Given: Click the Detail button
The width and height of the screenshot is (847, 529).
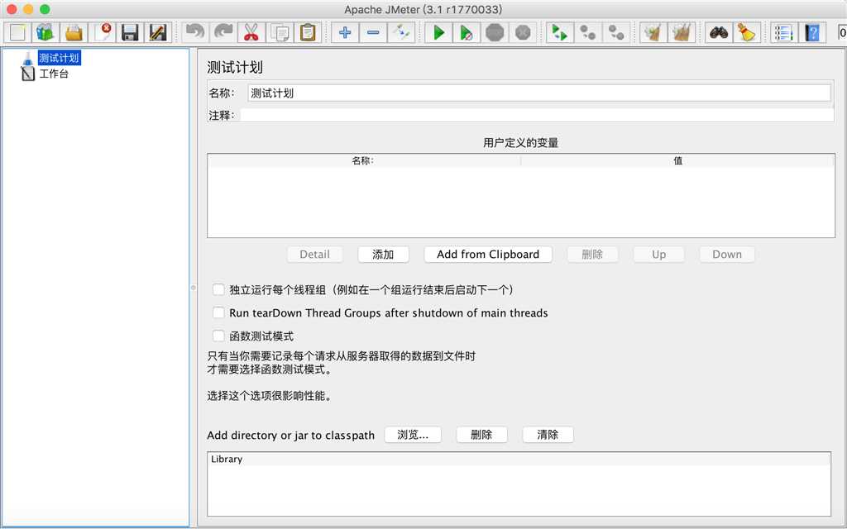Looking at the screenshot, I should point(314,255).
